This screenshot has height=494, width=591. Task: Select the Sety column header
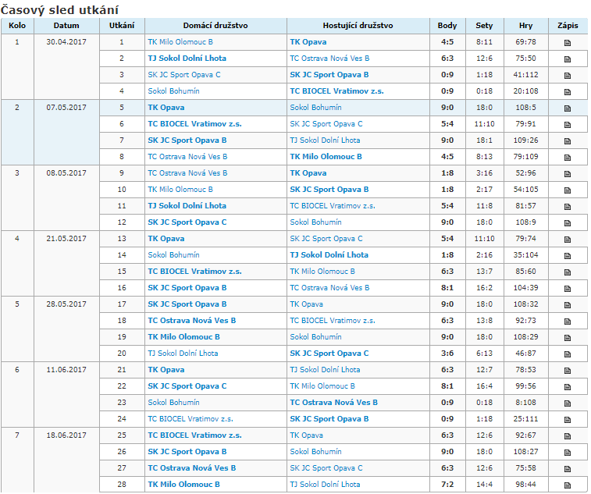484,26
